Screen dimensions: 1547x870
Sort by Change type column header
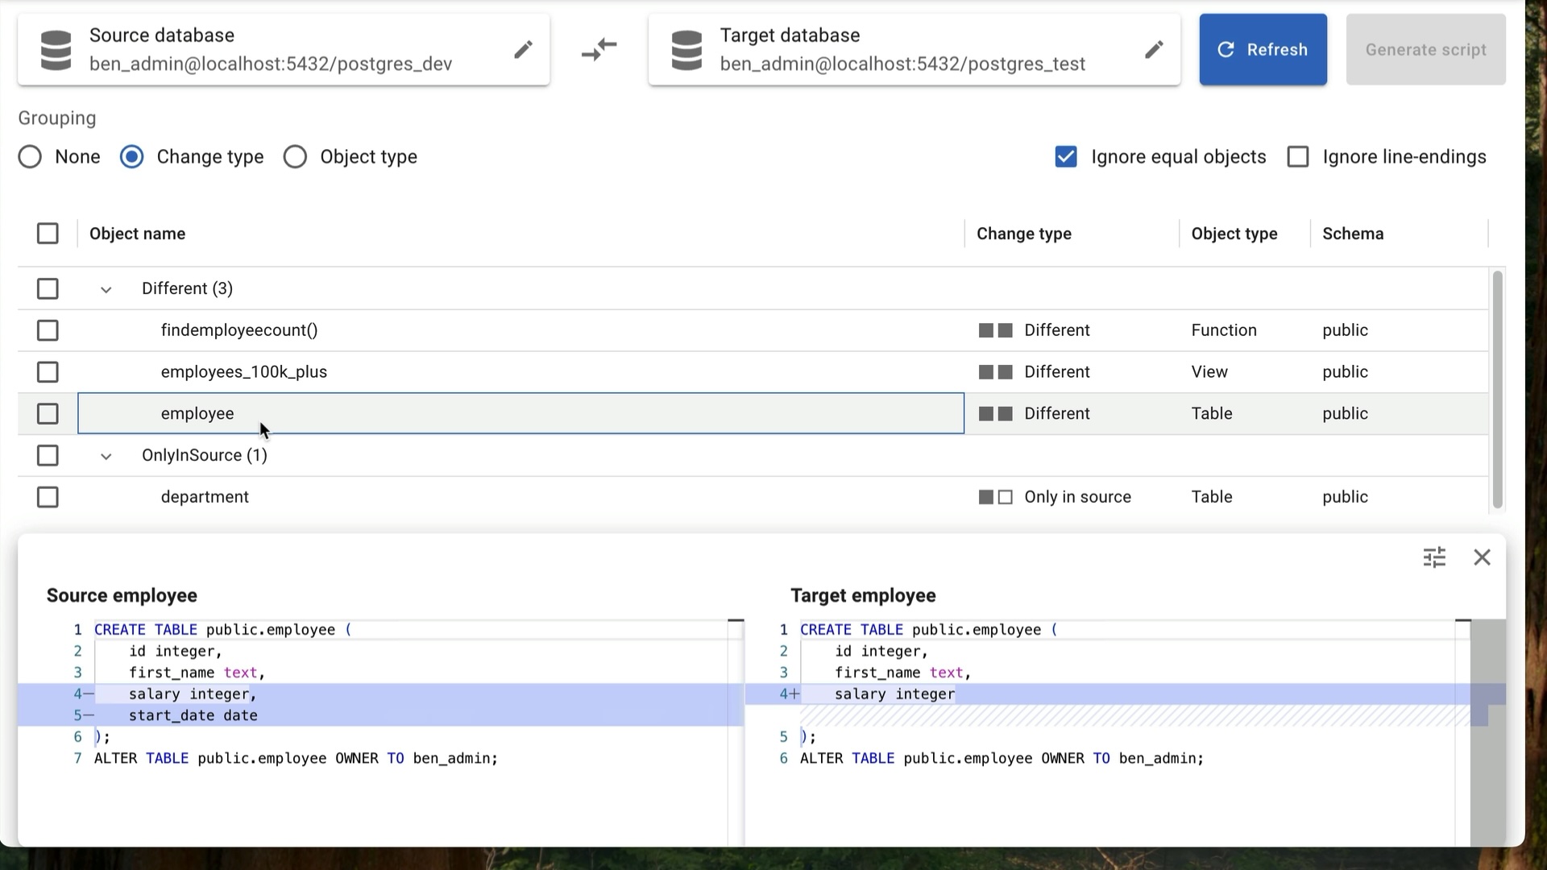coord(1023,234)
